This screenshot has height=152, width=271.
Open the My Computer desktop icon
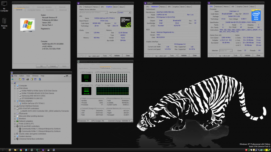(4, 5)
